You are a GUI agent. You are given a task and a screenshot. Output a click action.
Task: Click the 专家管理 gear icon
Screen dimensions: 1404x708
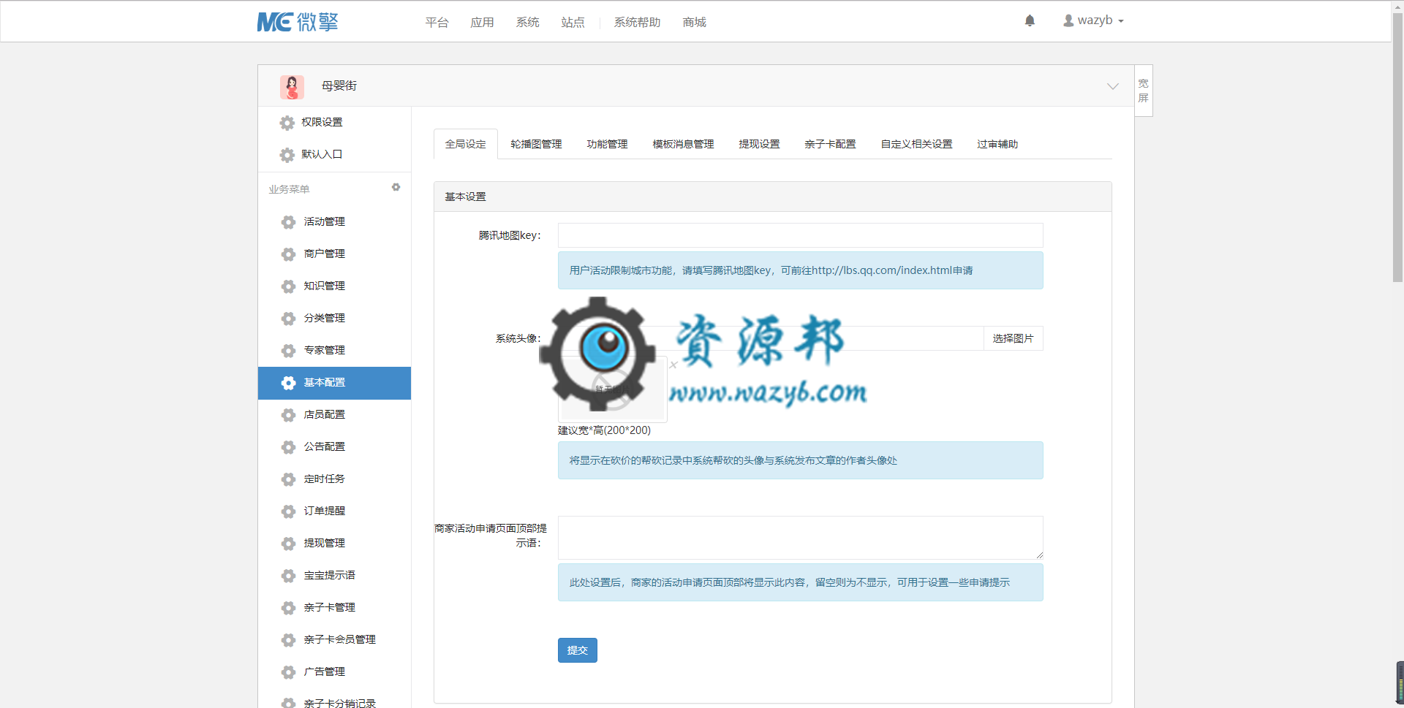289,351
